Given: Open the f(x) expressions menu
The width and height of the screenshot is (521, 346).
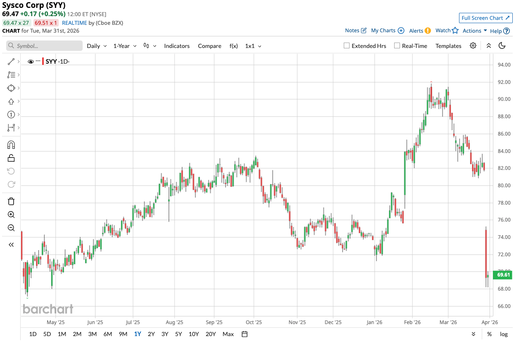Looking at the screenshot, I should click(x=233, y=46).
